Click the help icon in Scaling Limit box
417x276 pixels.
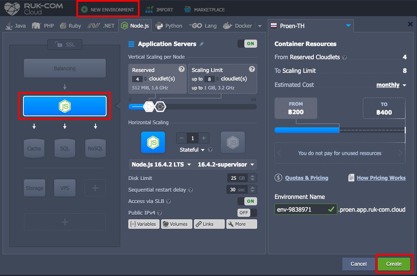252,69
